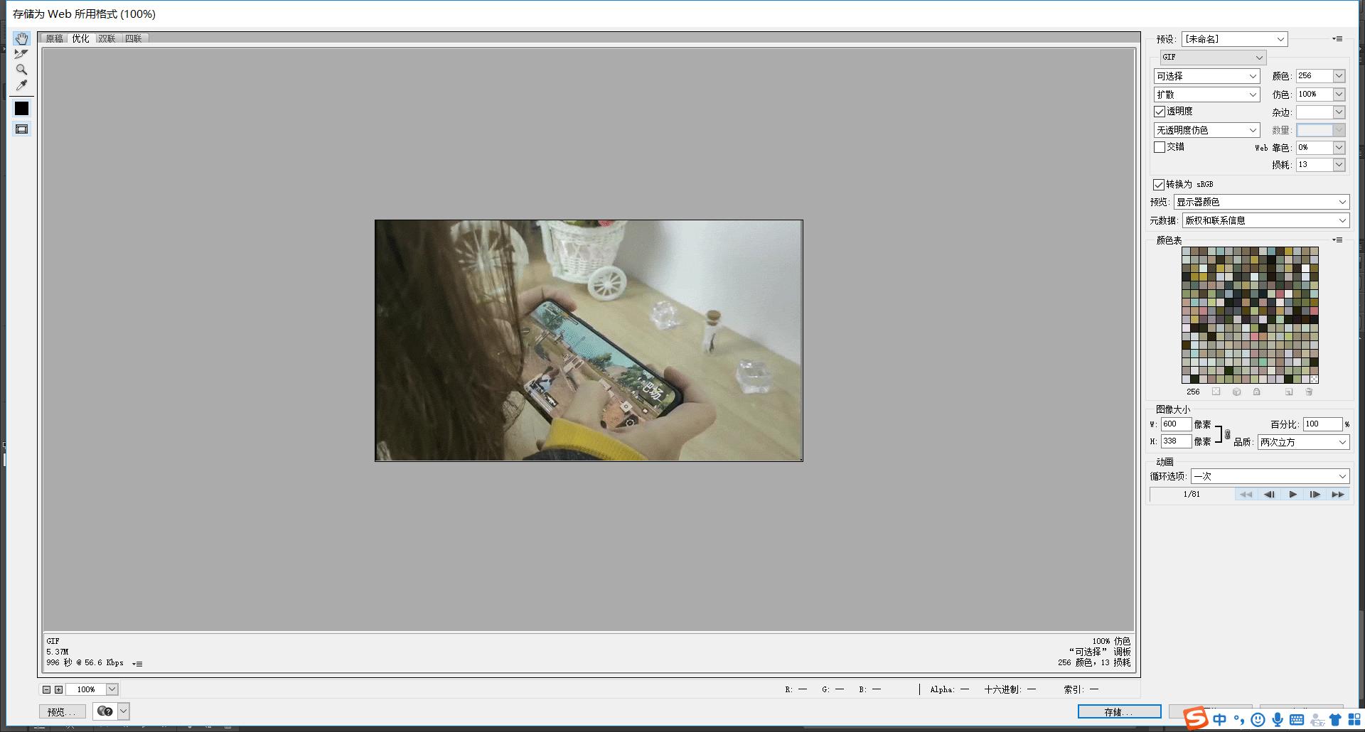Go to previous animation frame
The width and height of the screenshot is (1365, 732).
[1269, 494]
